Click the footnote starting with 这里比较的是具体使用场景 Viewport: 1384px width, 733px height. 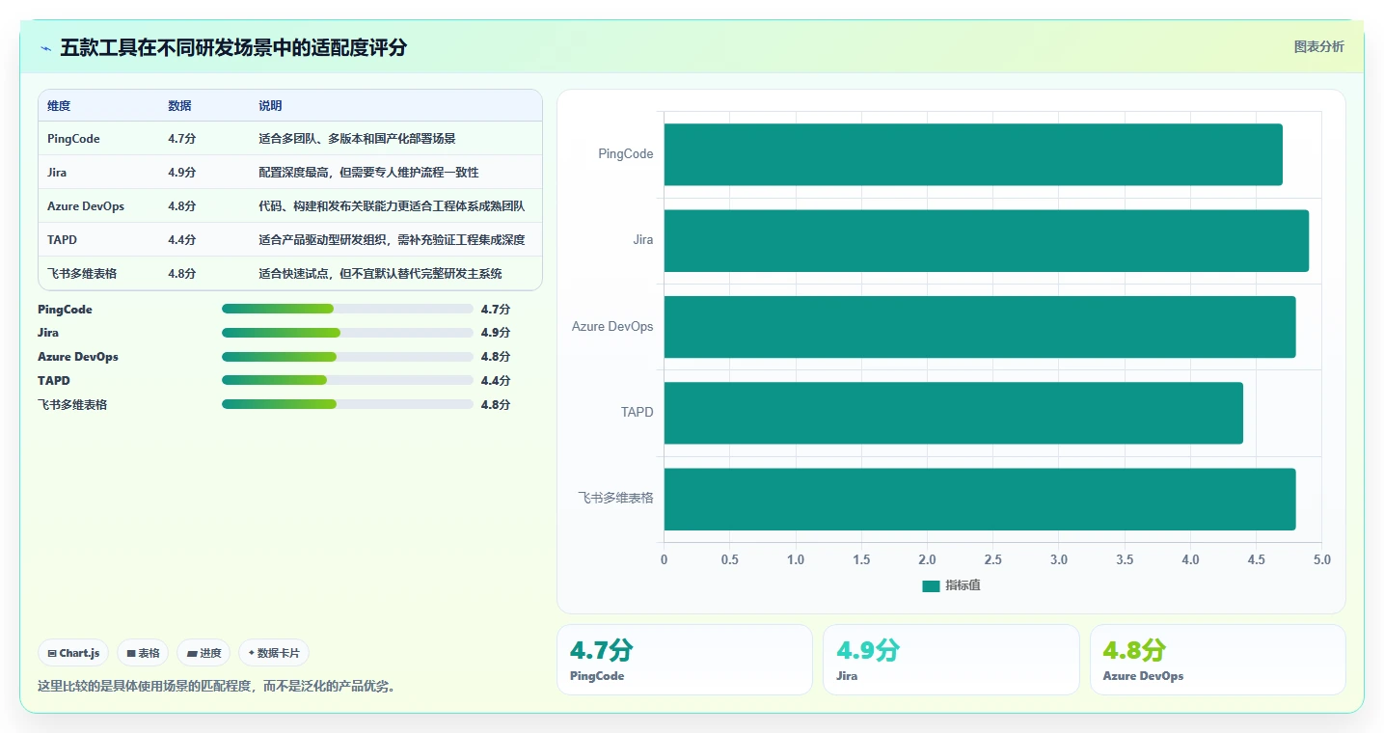click(x=217, y=687)
